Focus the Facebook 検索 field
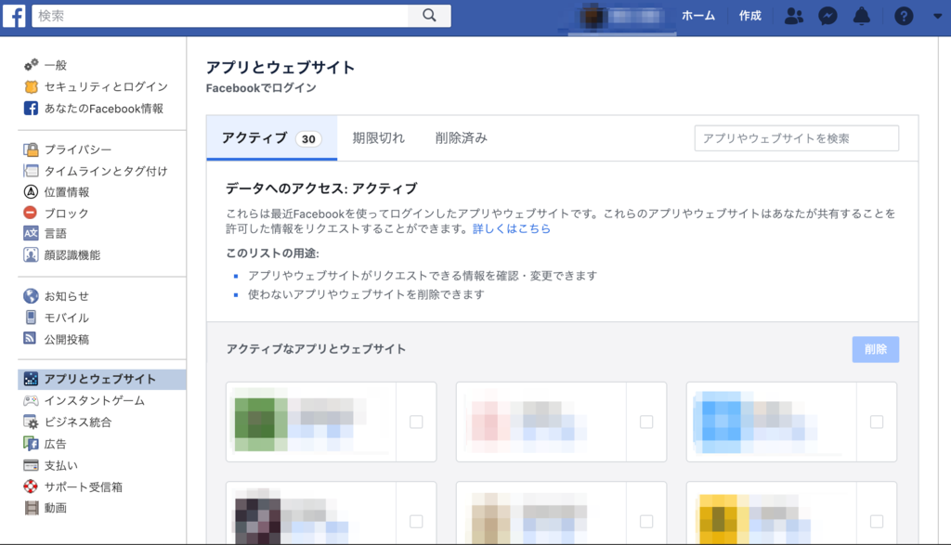Viewport: 951px width, 545px height. [x=220, y=16]
